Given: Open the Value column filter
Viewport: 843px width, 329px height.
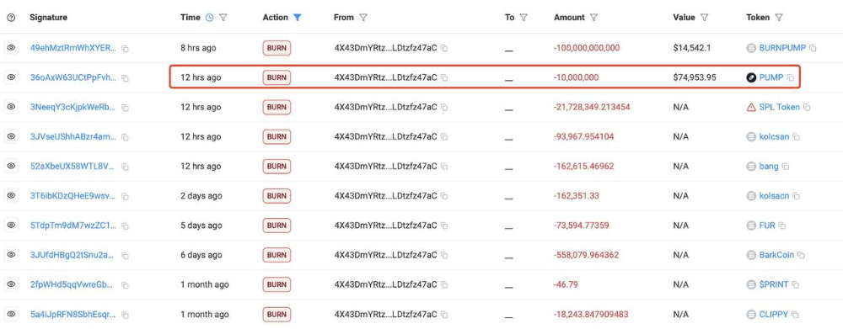Looking at the screenshot, I should [704, 18].
